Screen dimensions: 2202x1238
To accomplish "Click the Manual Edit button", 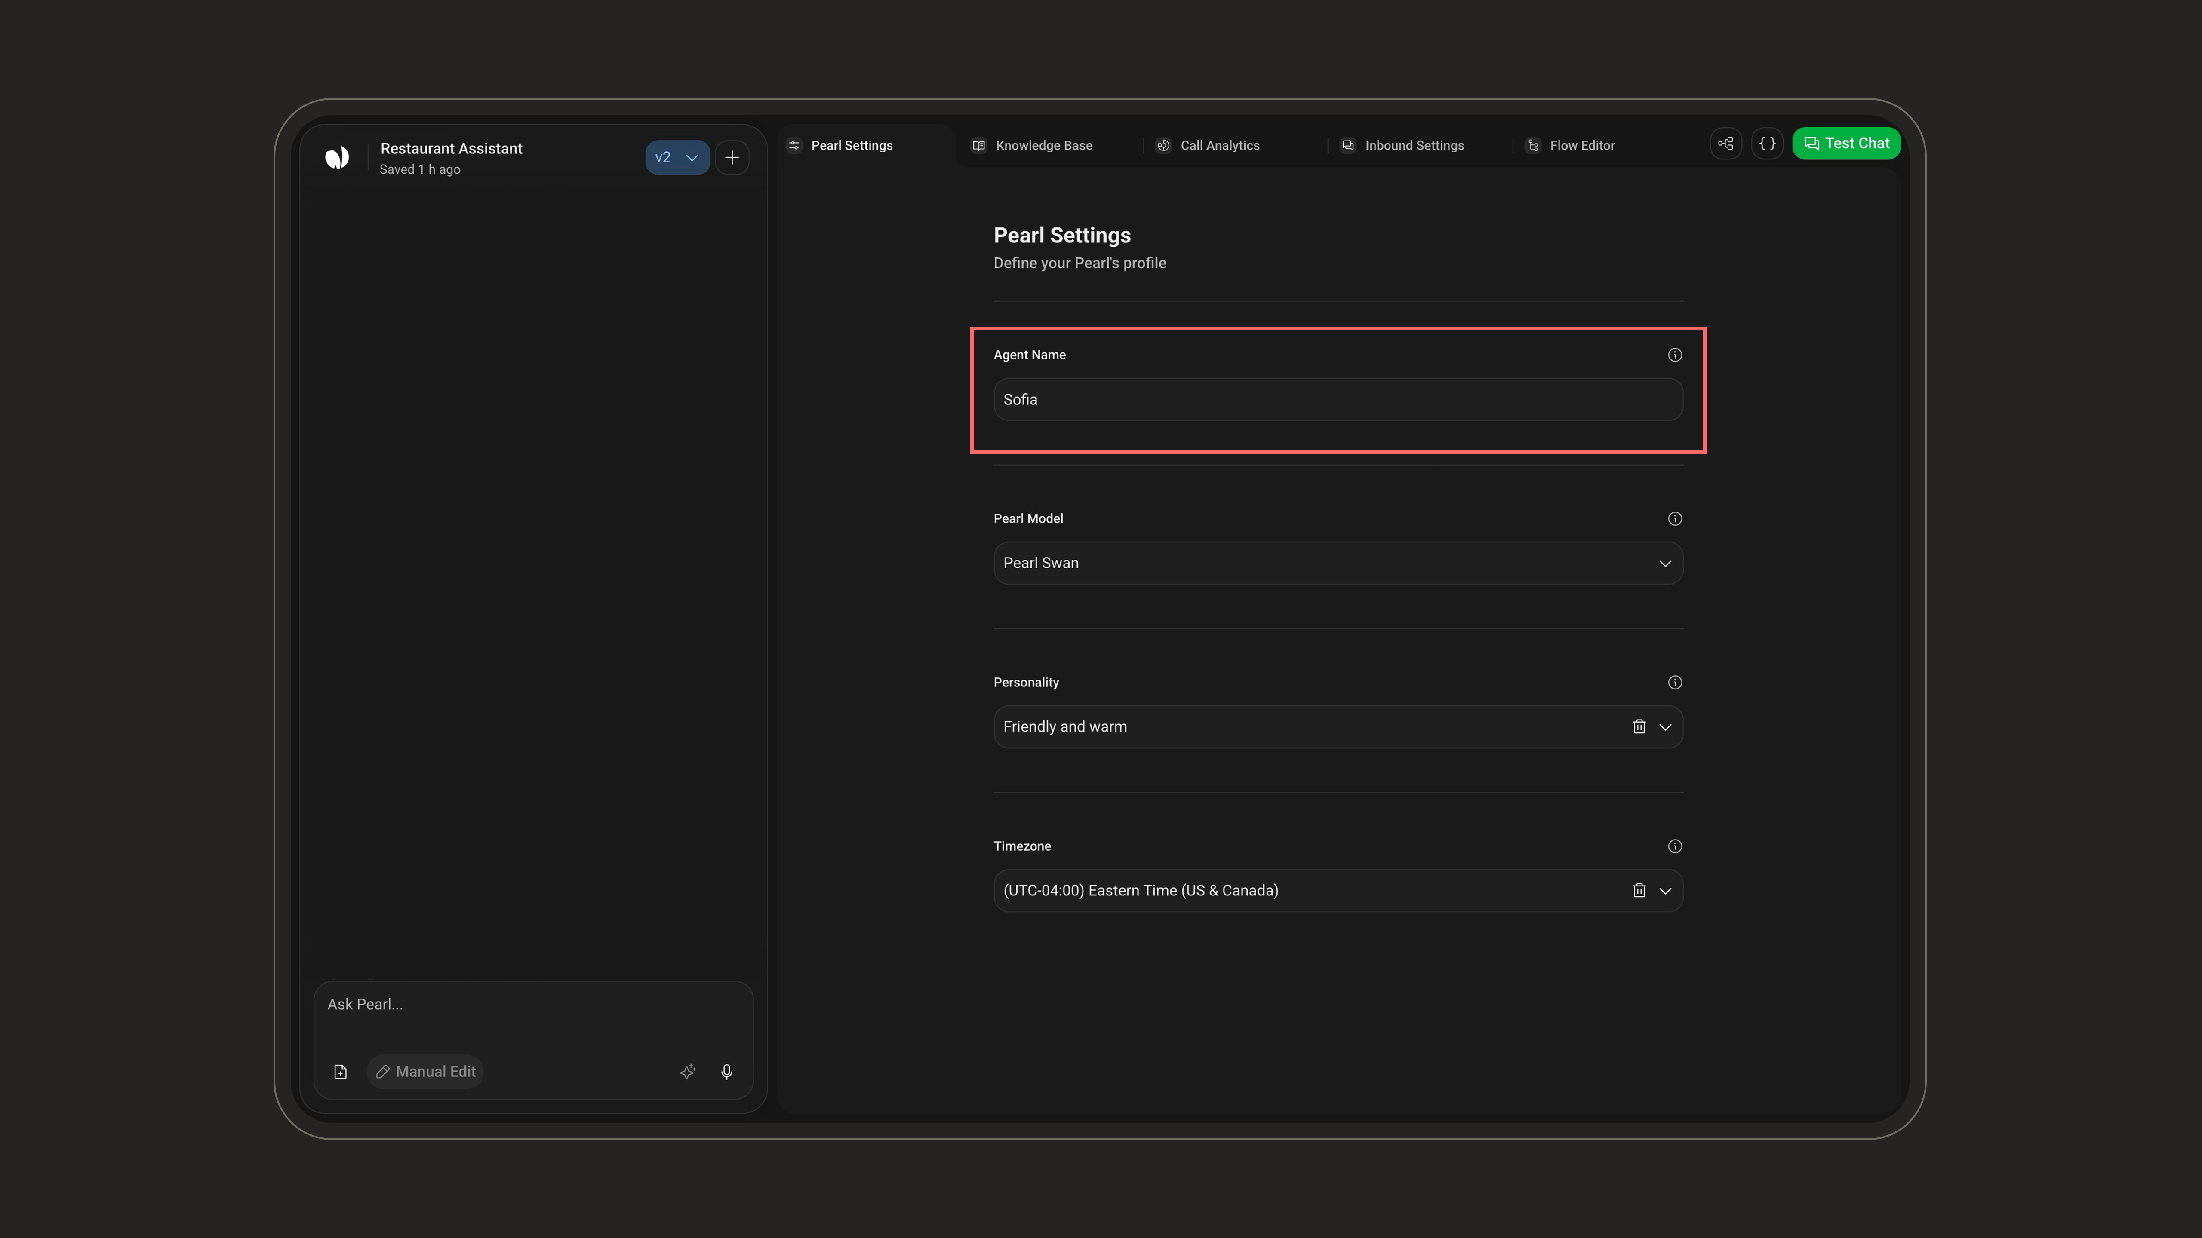I will click(x=426, y=1071).
